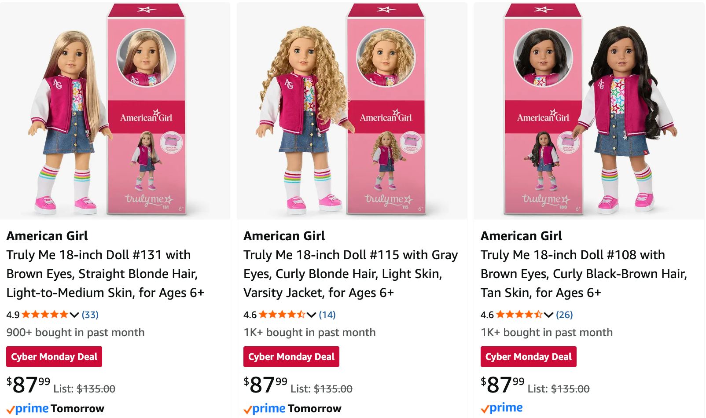Expand rating chevron next to (14) reviews
Viewport: 706px width, 418px height.
click(312, 315)
